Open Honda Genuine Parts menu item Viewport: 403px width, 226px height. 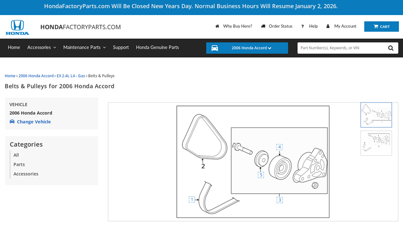pos(157,47)
